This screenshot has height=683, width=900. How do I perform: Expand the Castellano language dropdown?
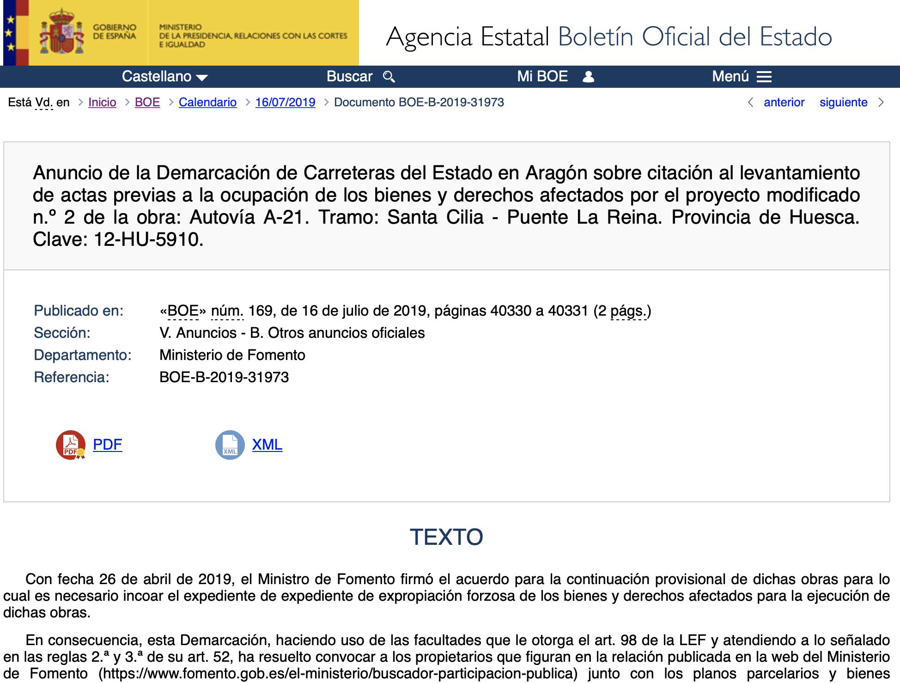(165, 77)
